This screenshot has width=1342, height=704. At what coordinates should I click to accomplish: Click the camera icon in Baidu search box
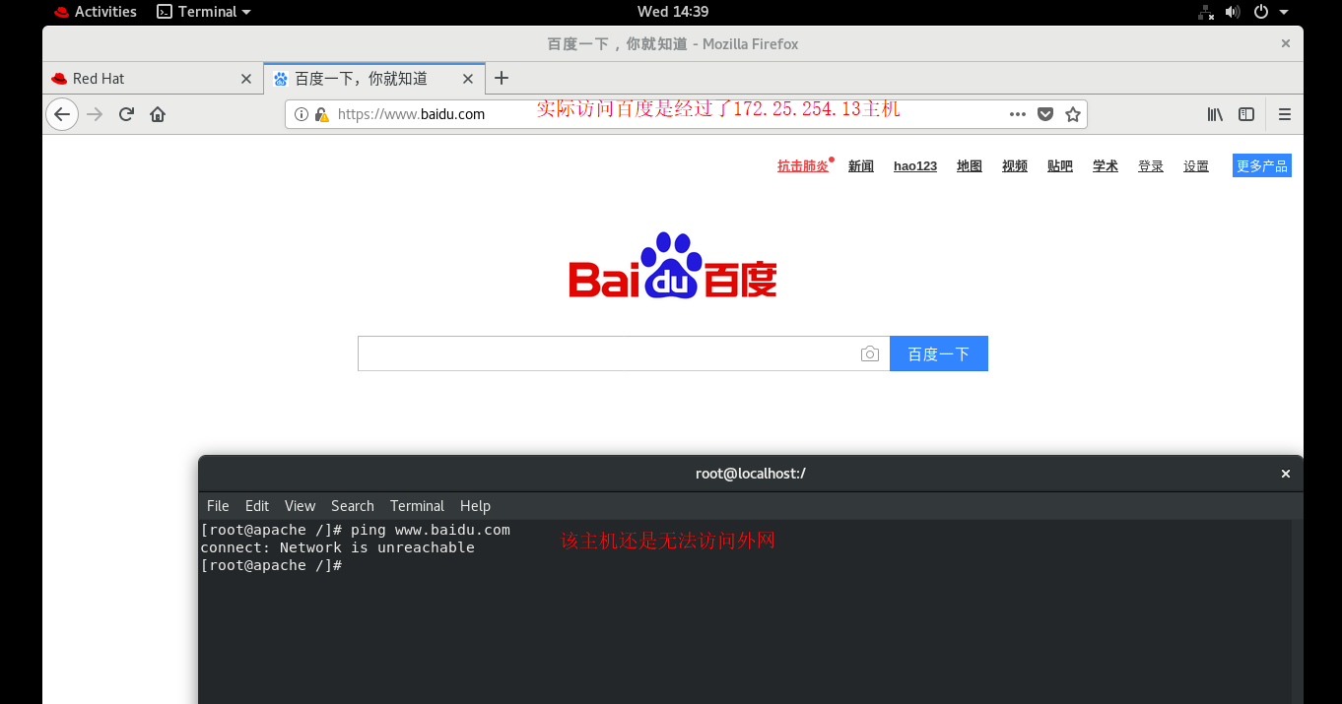coord(870,352)
